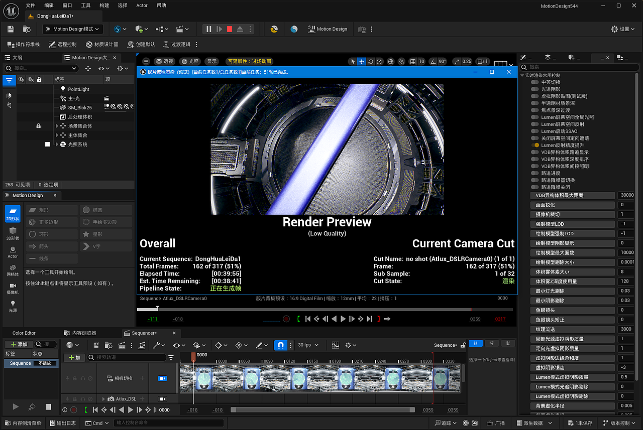The image size is (643, 430).
Task: Click the Save icon in main toolbar
Action: pos(11,29)
